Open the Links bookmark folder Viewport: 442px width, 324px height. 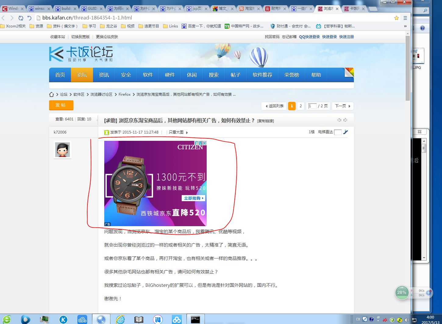(171, 26)
